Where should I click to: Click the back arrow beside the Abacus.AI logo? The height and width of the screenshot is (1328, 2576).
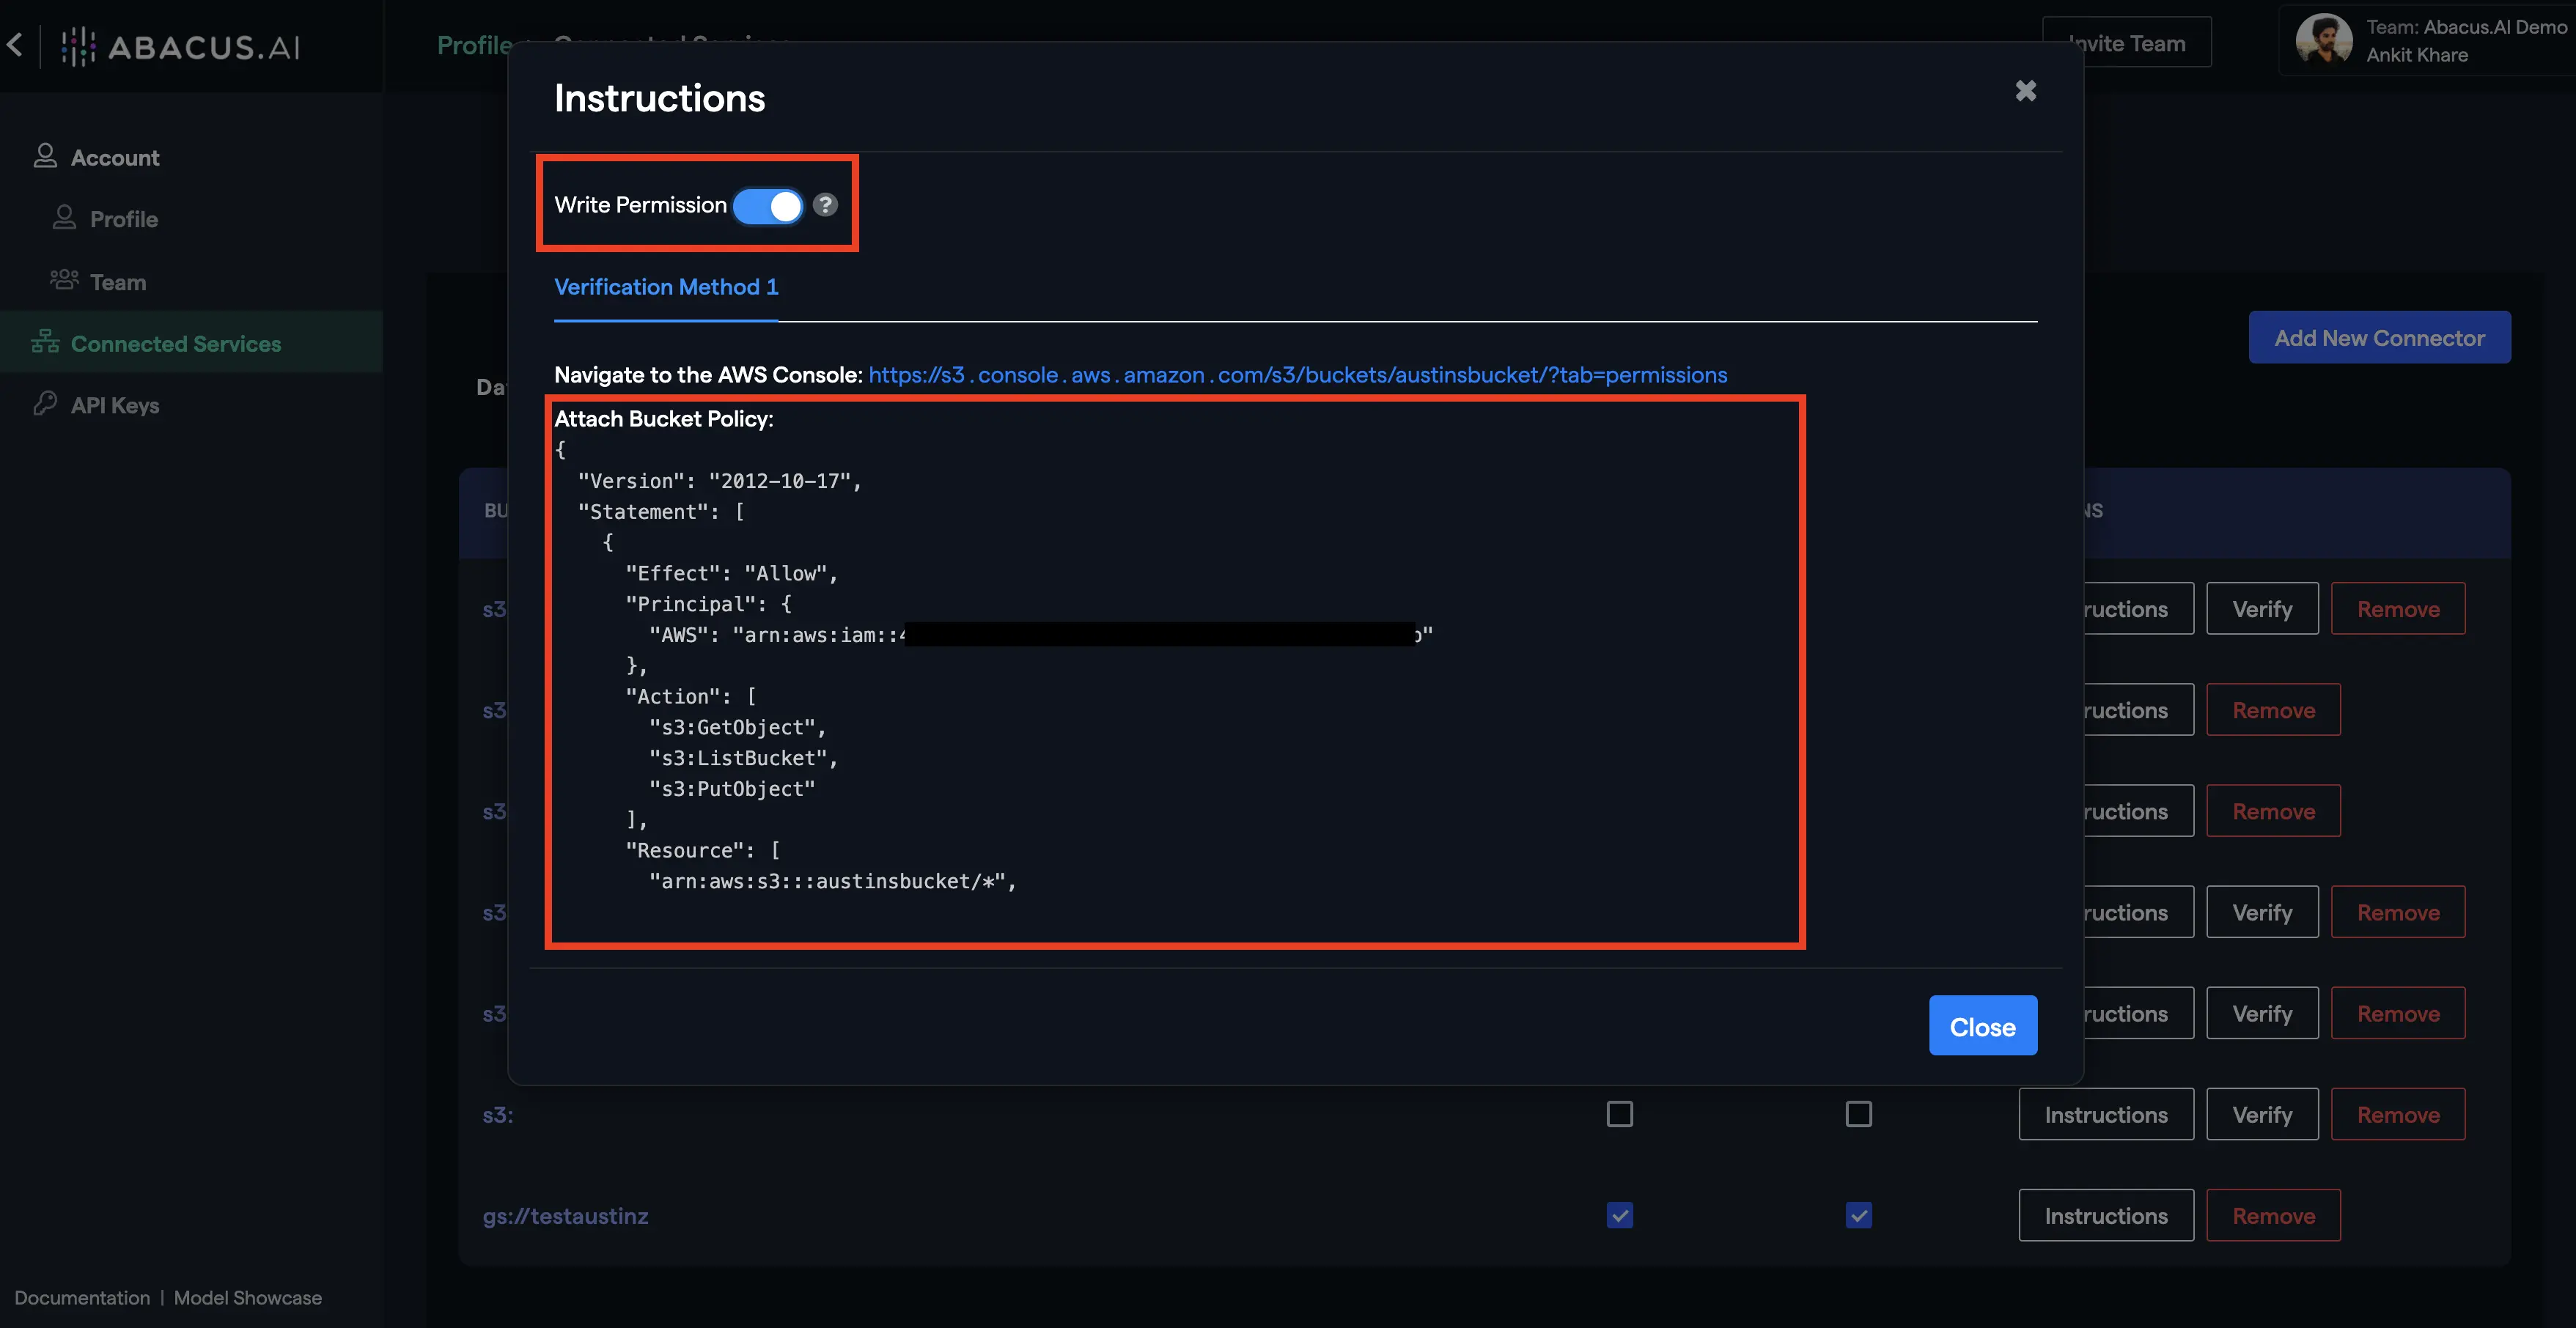(15, 45)
